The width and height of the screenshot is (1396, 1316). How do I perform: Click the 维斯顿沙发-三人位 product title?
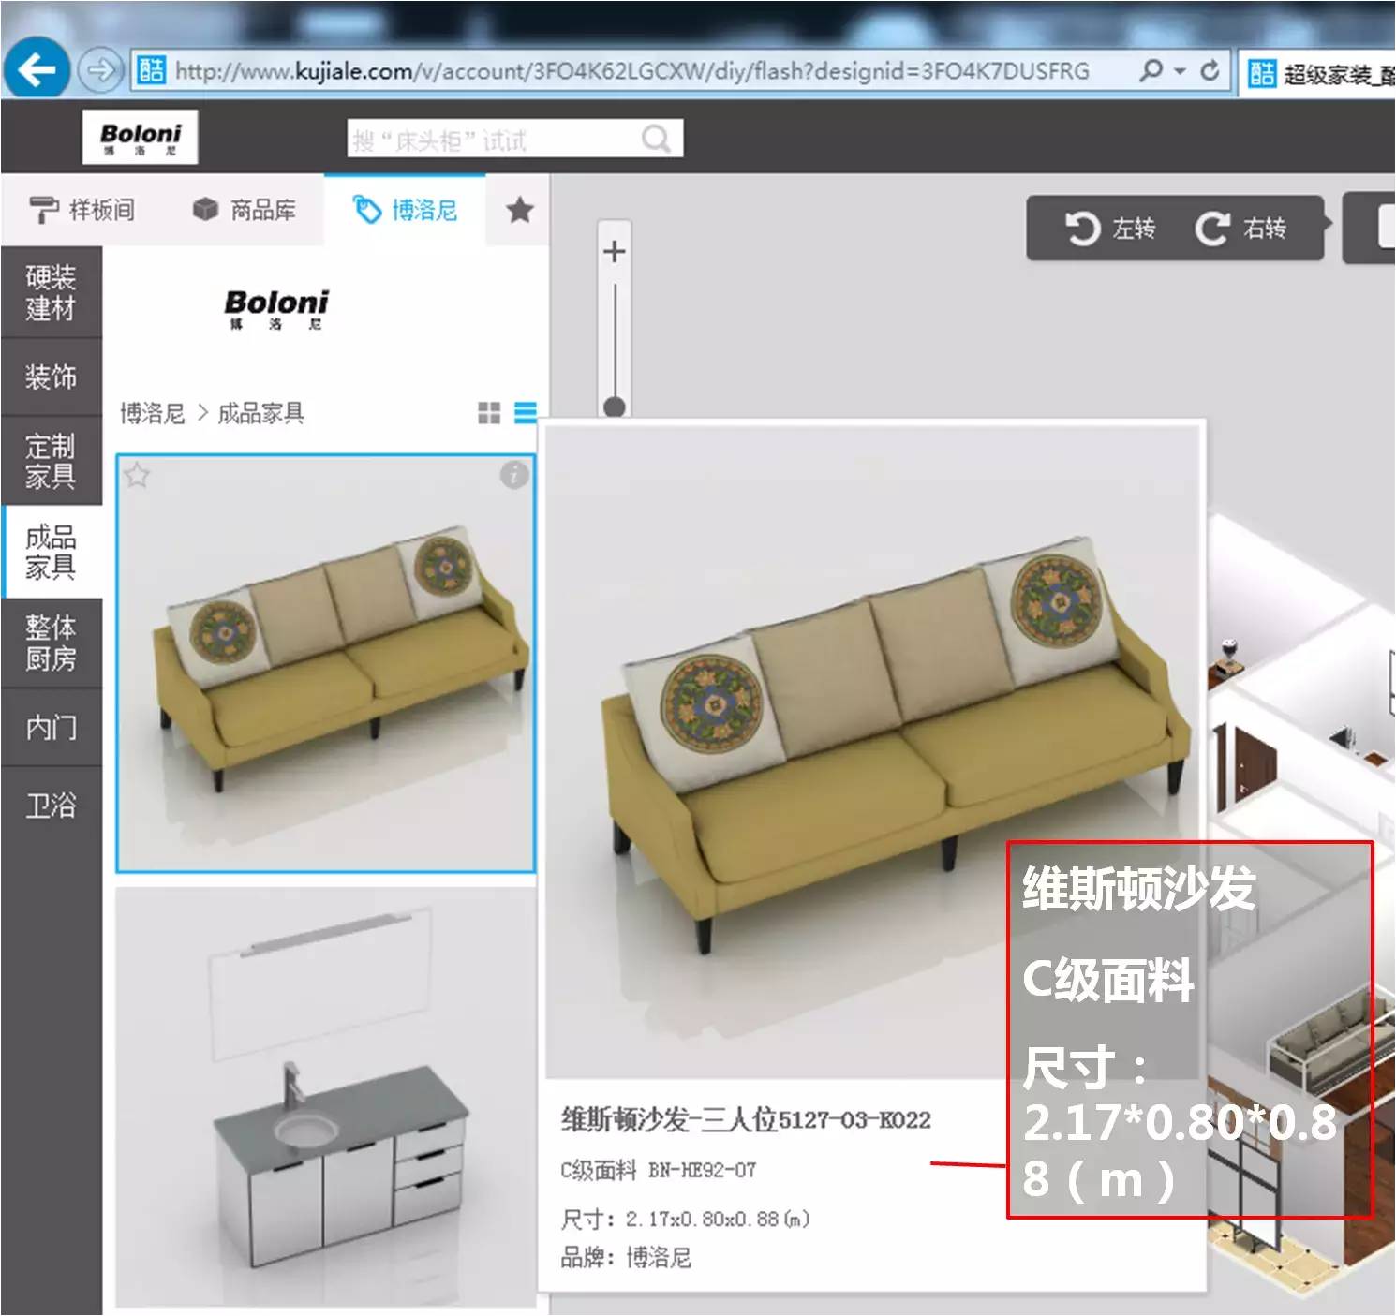746,1119
